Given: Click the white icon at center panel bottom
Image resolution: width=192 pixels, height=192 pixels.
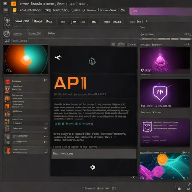Looking at the screenshot, I should coord(93,167).
